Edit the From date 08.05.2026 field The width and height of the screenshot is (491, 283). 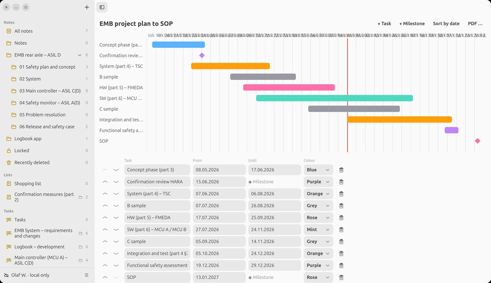(x=219, y=170)
